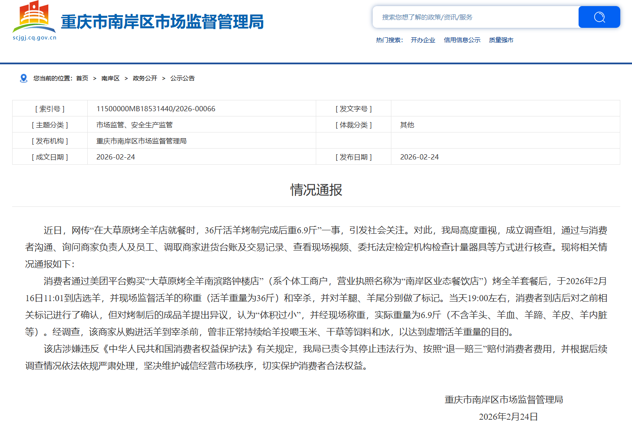Click the red building emblem logo
The height and width of the screenshot is (428, 632).
34,17
